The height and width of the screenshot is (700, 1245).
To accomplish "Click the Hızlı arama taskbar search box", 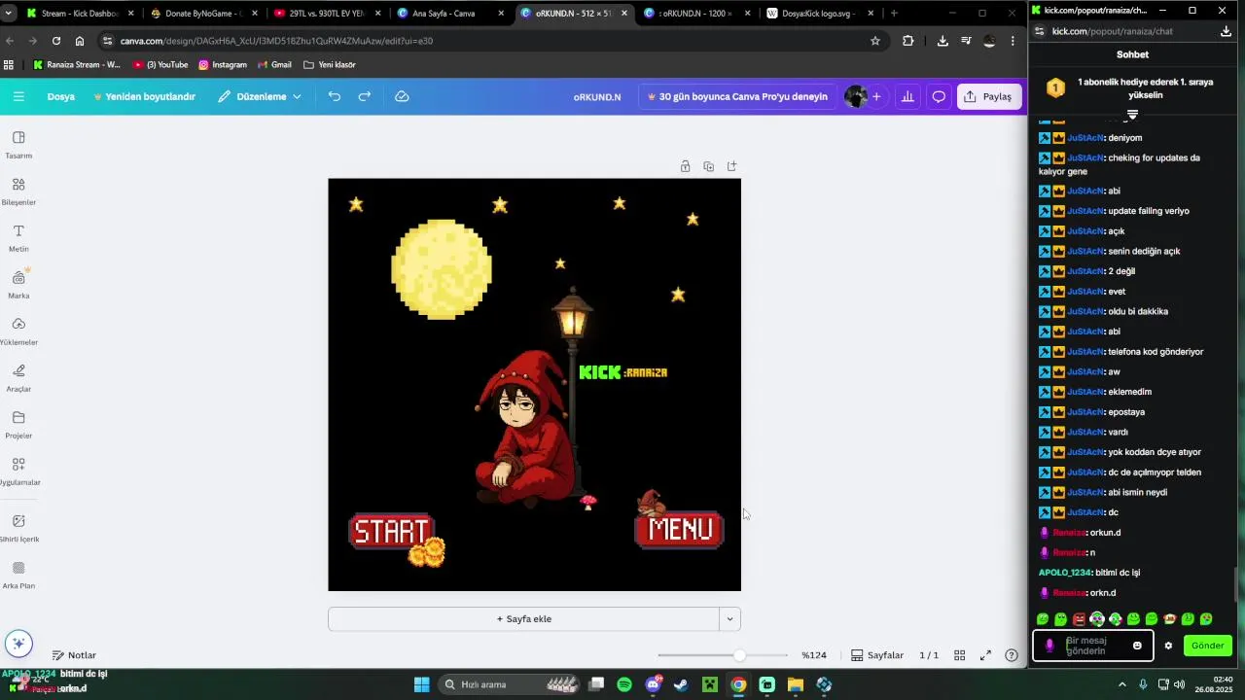I will (511, 684).
